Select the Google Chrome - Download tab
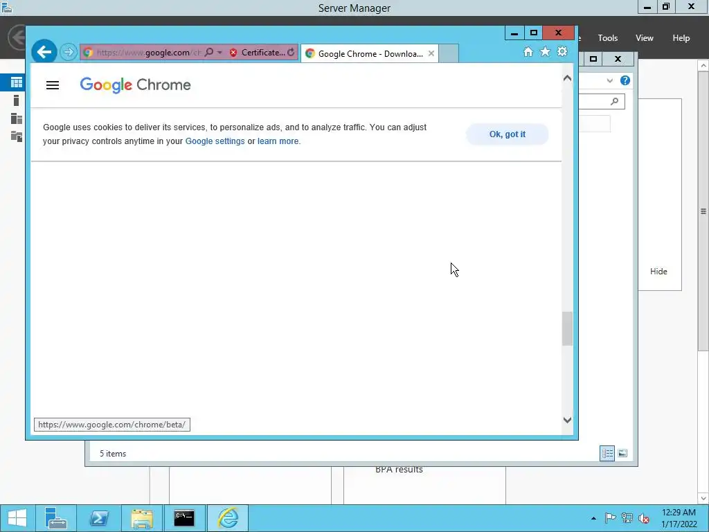The image size is (709, 532). coord(370,53)
